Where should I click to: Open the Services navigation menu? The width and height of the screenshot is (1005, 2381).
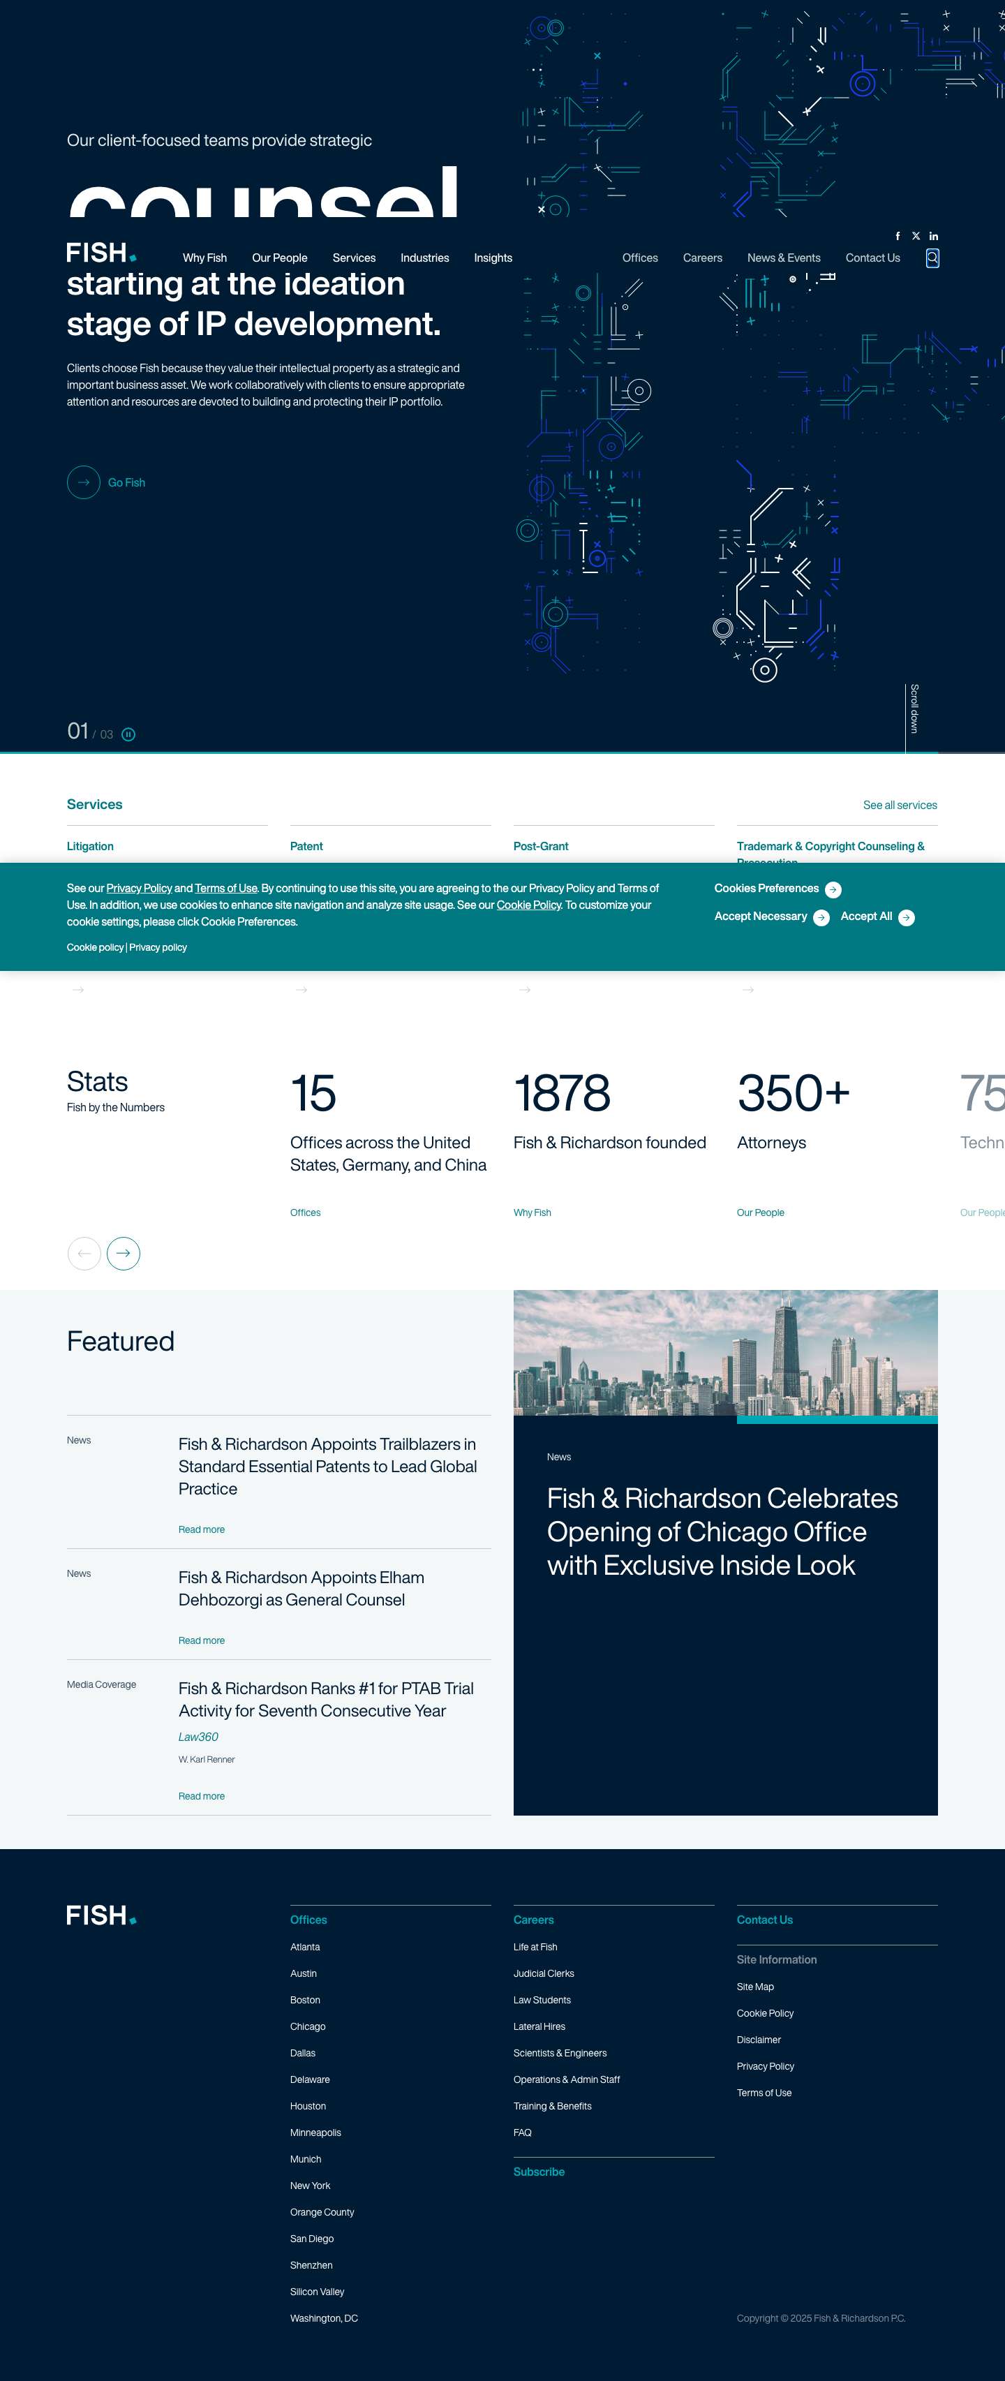pyautogui.click(x=354, y=258)
